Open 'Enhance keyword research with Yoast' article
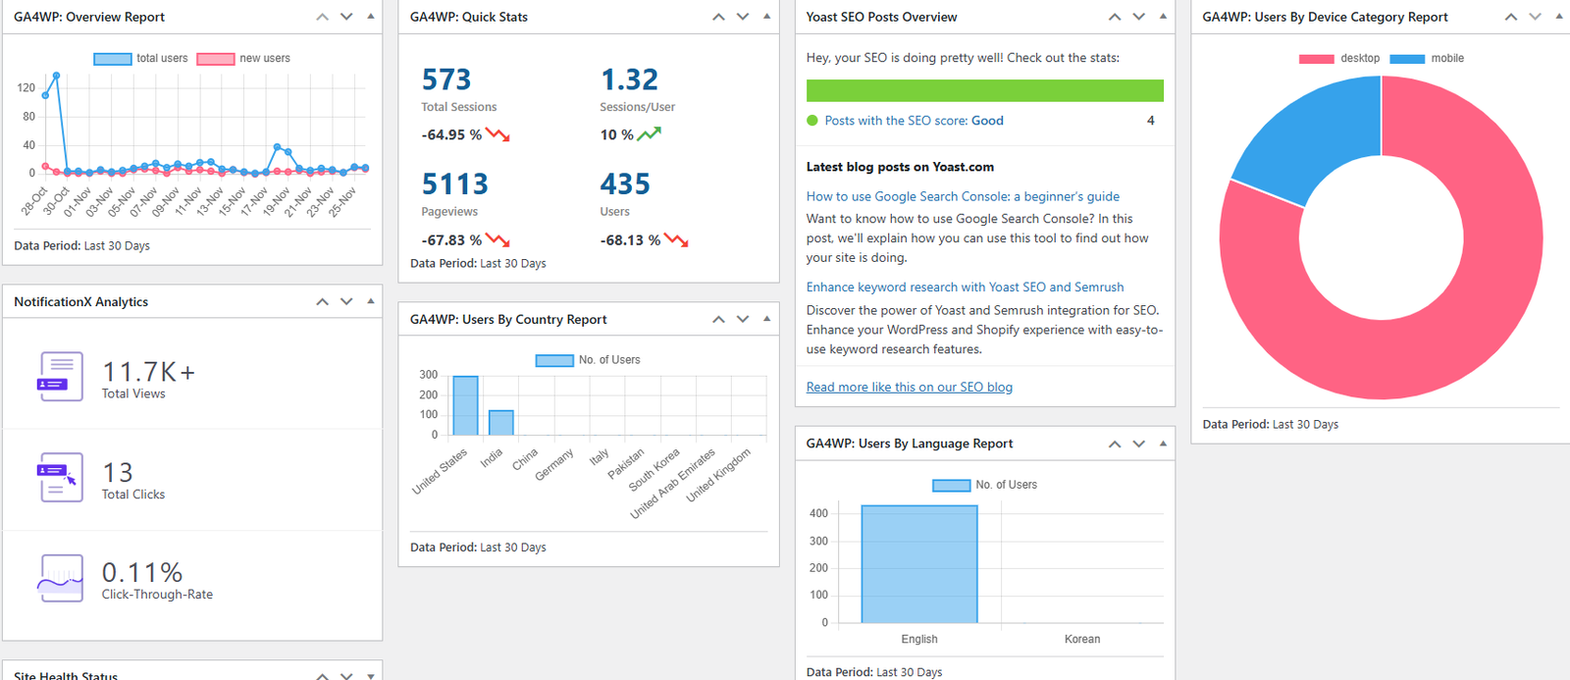The width and height of the screenshot is (1570, 680). pyautogui.click(x=965, y=288)
